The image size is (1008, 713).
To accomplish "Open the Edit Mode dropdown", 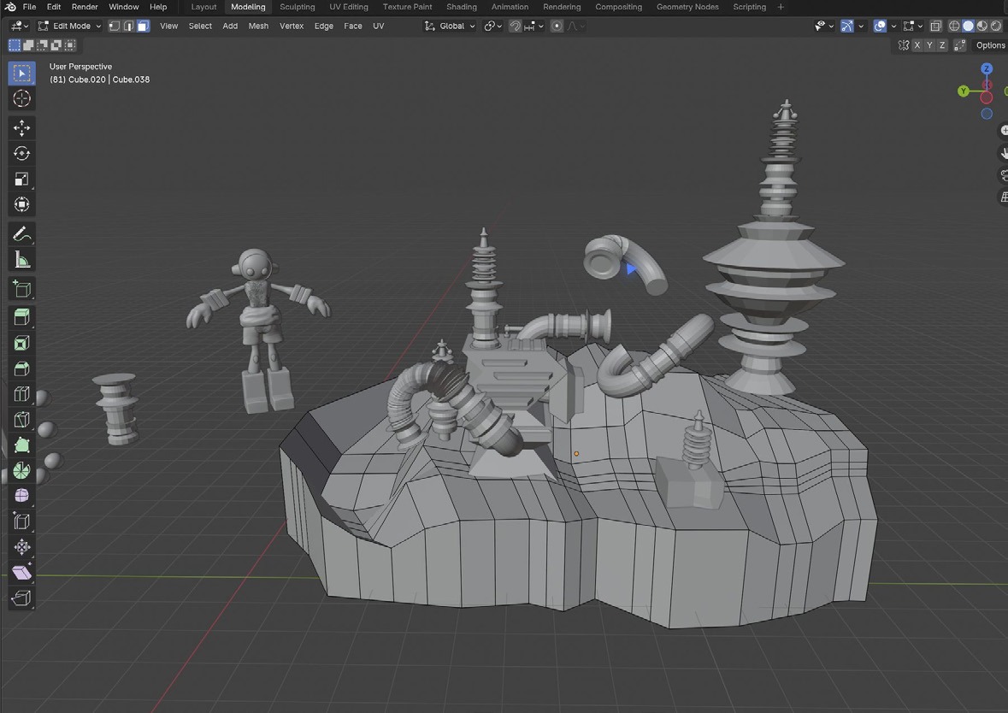I will tap(69, 26).
